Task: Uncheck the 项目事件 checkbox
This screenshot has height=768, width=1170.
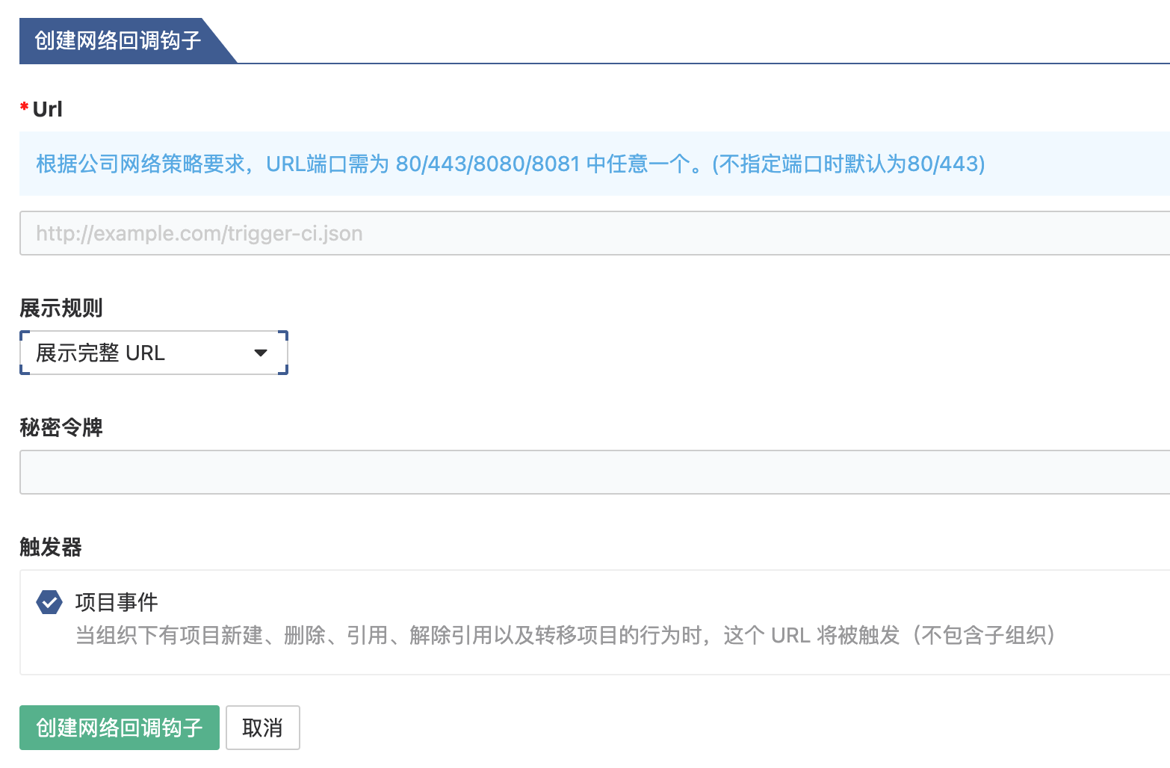Action: click(49, 602)
